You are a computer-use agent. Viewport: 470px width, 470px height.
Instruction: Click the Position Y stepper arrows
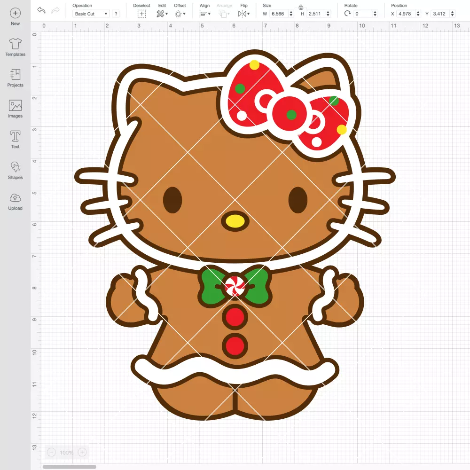pyautogui.click(x=452, y=14)
